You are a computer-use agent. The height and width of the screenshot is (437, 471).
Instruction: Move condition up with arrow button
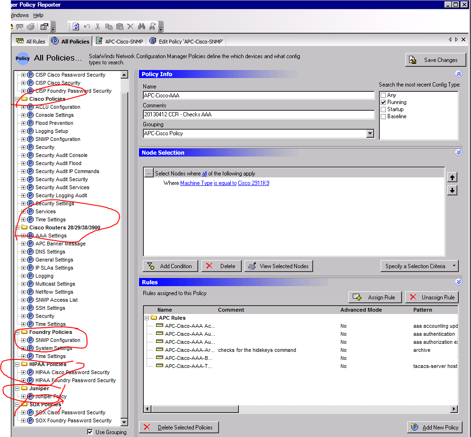click(452, 177)
